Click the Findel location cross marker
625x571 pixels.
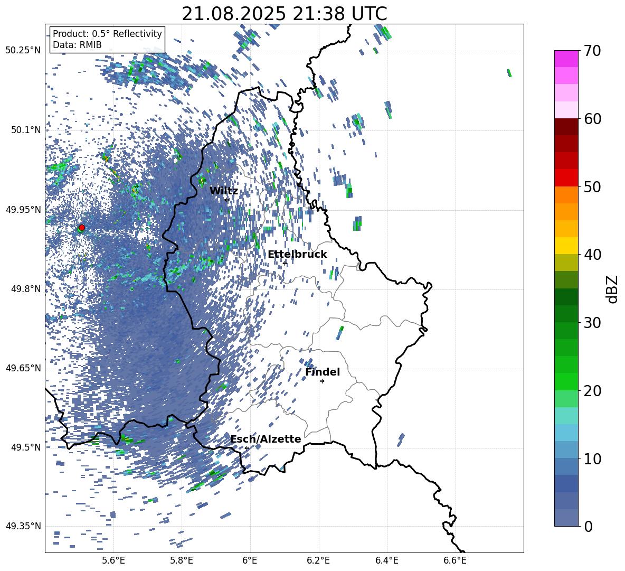322,381
